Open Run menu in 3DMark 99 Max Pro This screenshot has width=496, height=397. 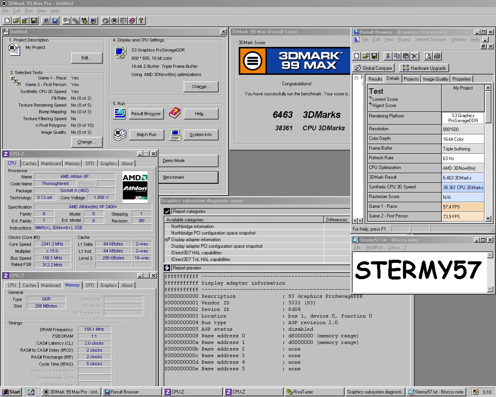29,11
